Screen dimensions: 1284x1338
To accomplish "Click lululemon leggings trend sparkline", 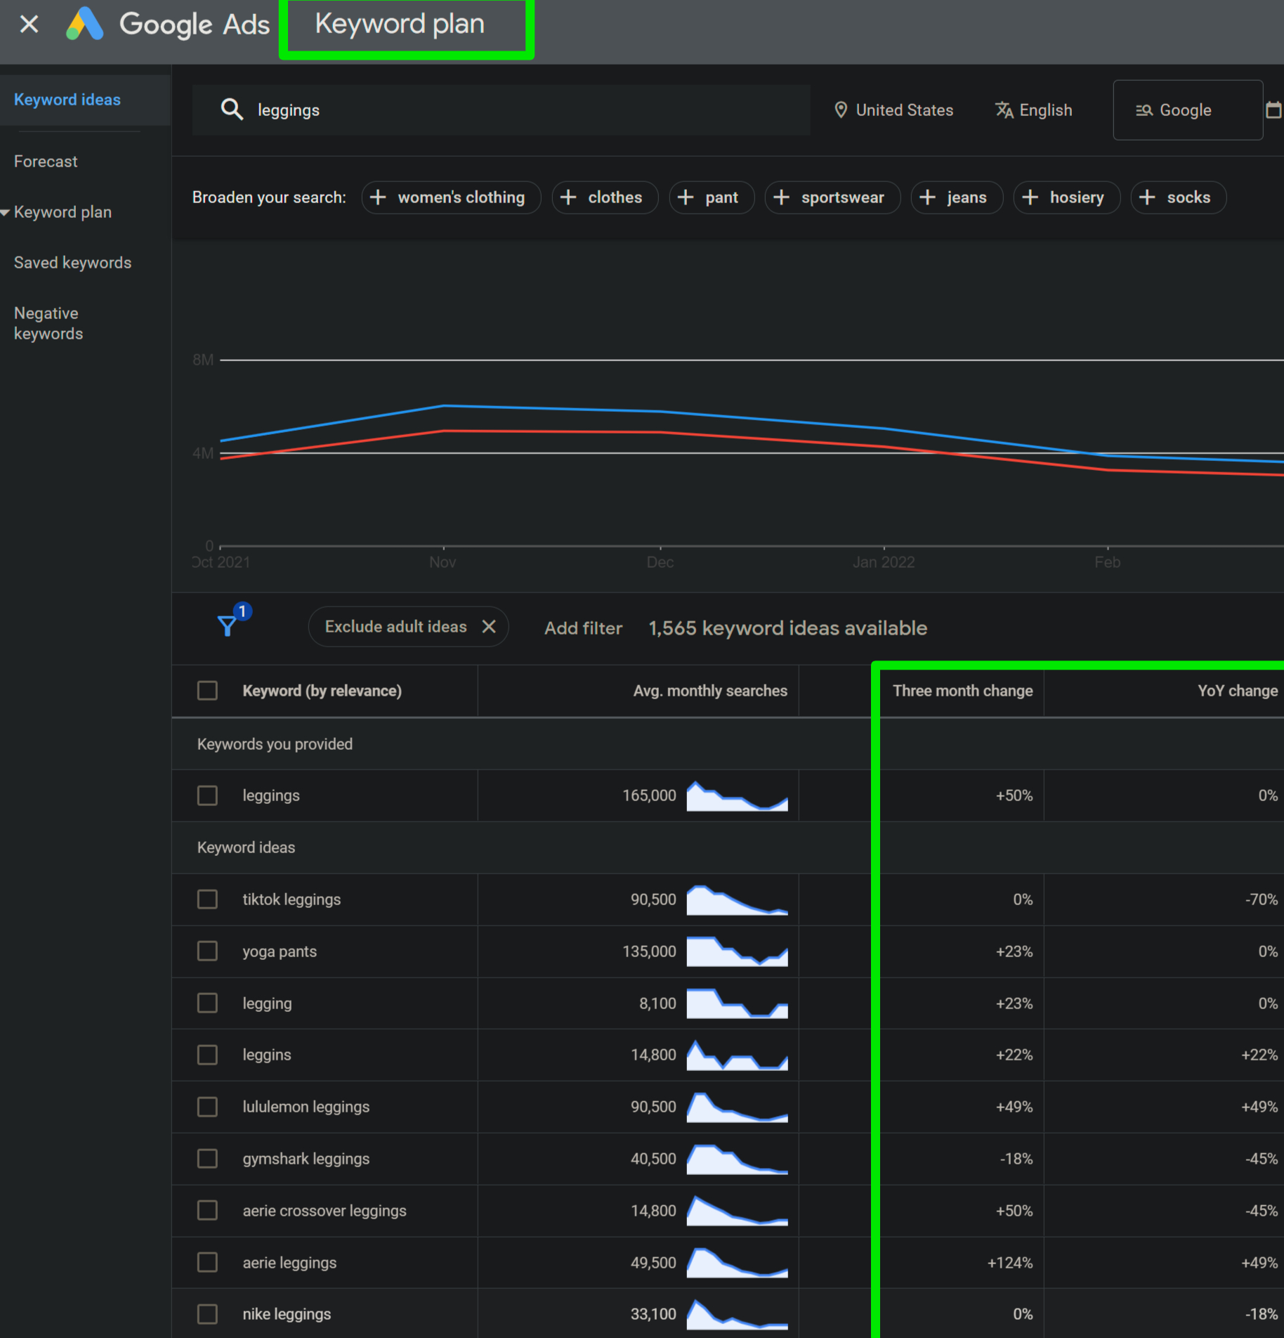I will tap(737, 1107).
